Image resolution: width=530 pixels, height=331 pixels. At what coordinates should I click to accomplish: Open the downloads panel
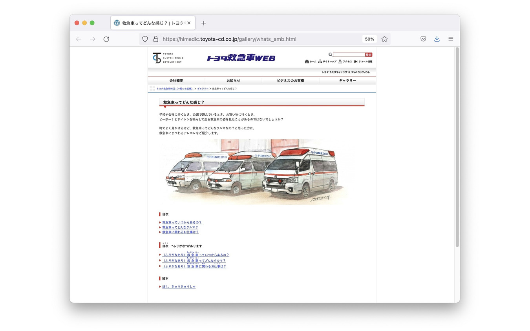coord(437,39)
